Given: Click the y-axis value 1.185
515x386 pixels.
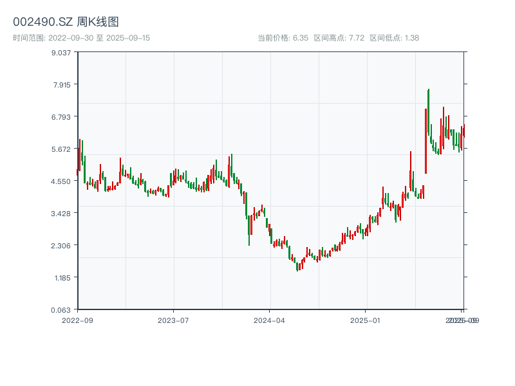Looking at the screenshot, I should (62, 278).
